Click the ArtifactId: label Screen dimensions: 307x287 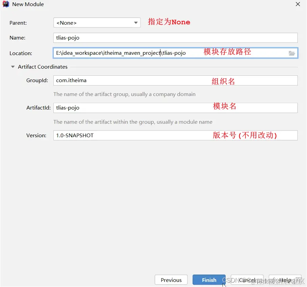[39, 108]
